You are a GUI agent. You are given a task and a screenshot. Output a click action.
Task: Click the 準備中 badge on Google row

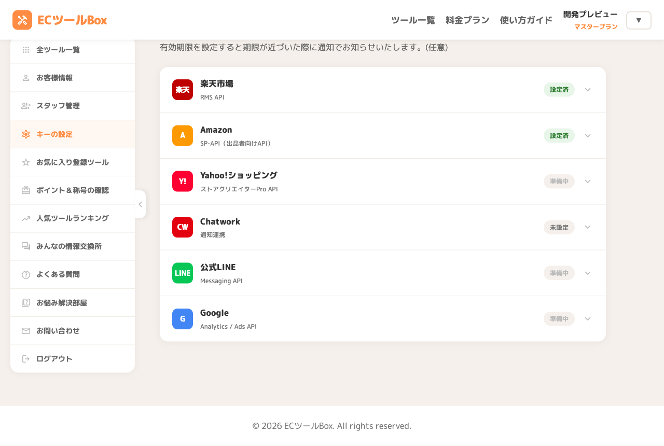(x=559, y=319)
